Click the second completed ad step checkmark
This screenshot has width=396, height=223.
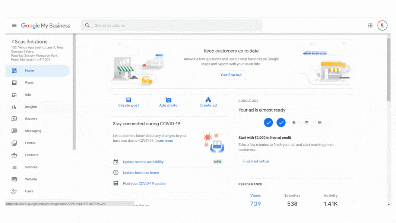281,123
